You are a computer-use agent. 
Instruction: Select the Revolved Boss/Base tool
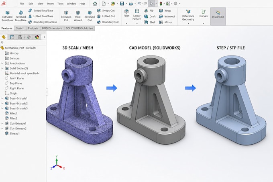(x=20, y=16)
